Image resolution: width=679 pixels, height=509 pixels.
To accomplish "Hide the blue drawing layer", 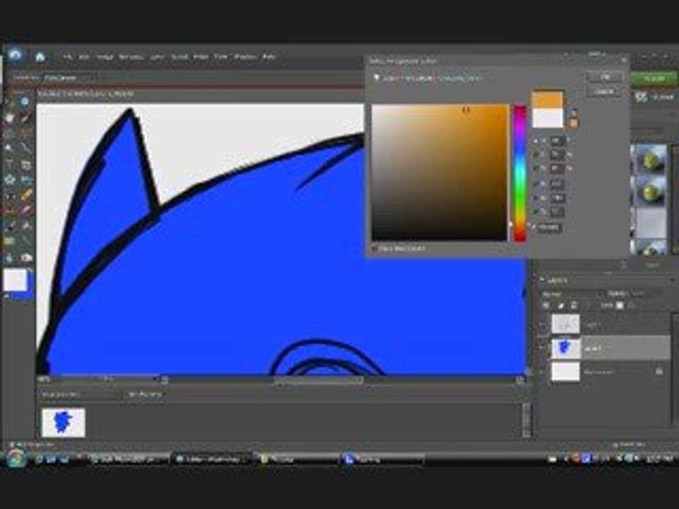I will click(542, 348).
